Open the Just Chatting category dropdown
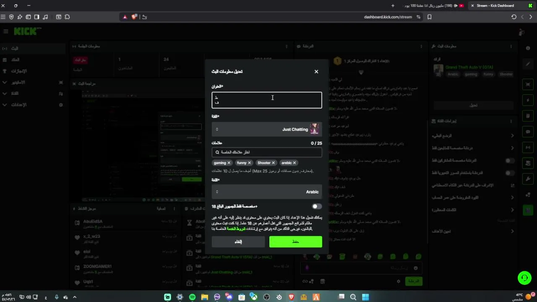537x302 pixels. pos(267,129)
